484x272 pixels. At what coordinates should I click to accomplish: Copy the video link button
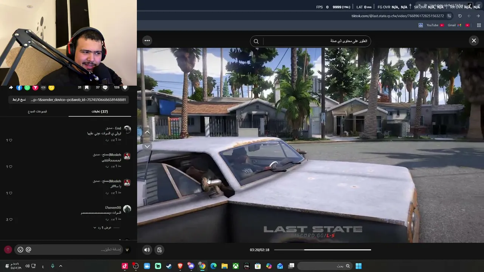coord(19,100)
